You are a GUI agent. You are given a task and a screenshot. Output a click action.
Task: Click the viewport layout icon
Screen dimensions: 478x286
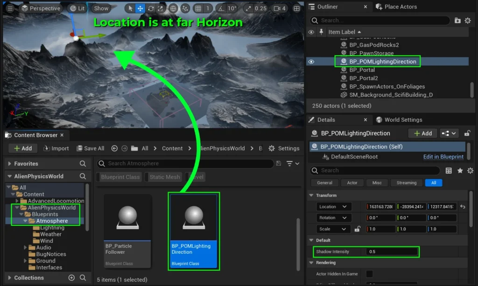click(x=296, y=8)
